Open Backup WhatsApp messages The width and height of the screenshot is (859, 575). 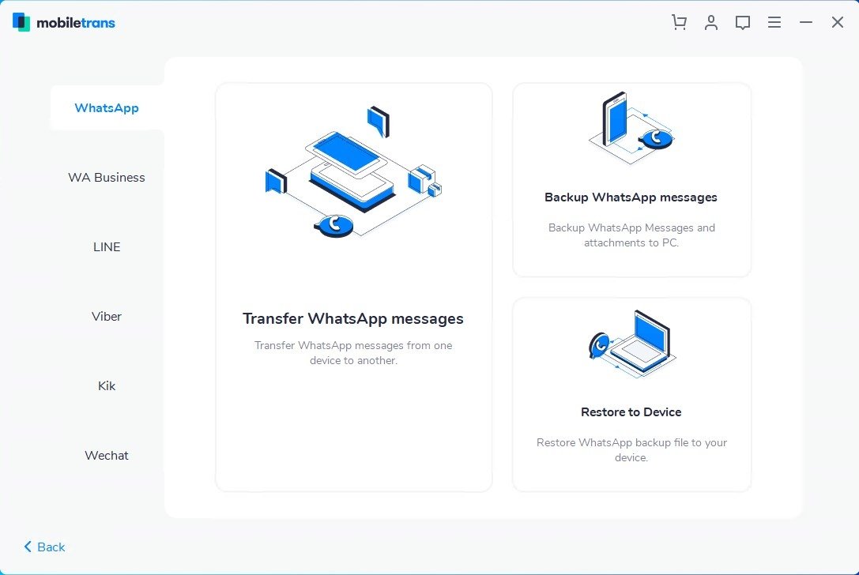point(631,197)
